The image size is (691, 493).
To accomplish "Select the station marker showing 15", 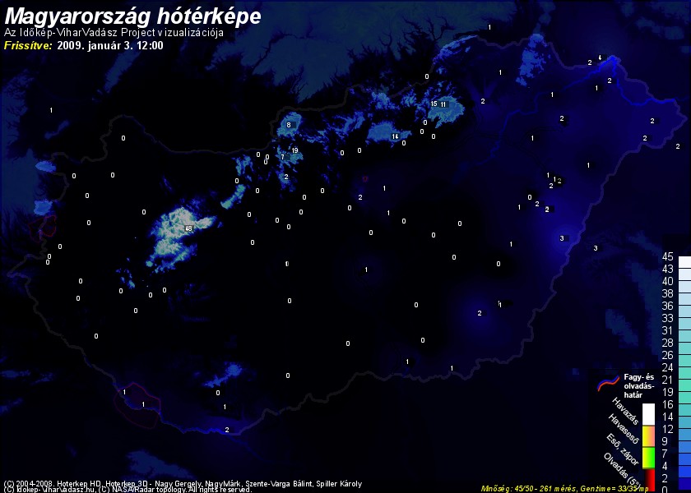I will pyautogui.click(x=434, y=104).
